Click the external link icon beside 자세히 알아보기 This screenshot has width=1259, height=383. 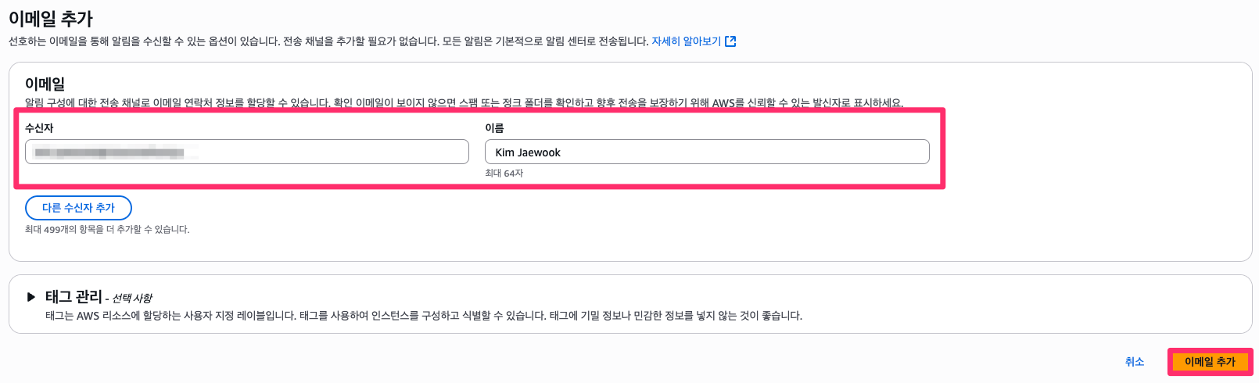[730, 41]
